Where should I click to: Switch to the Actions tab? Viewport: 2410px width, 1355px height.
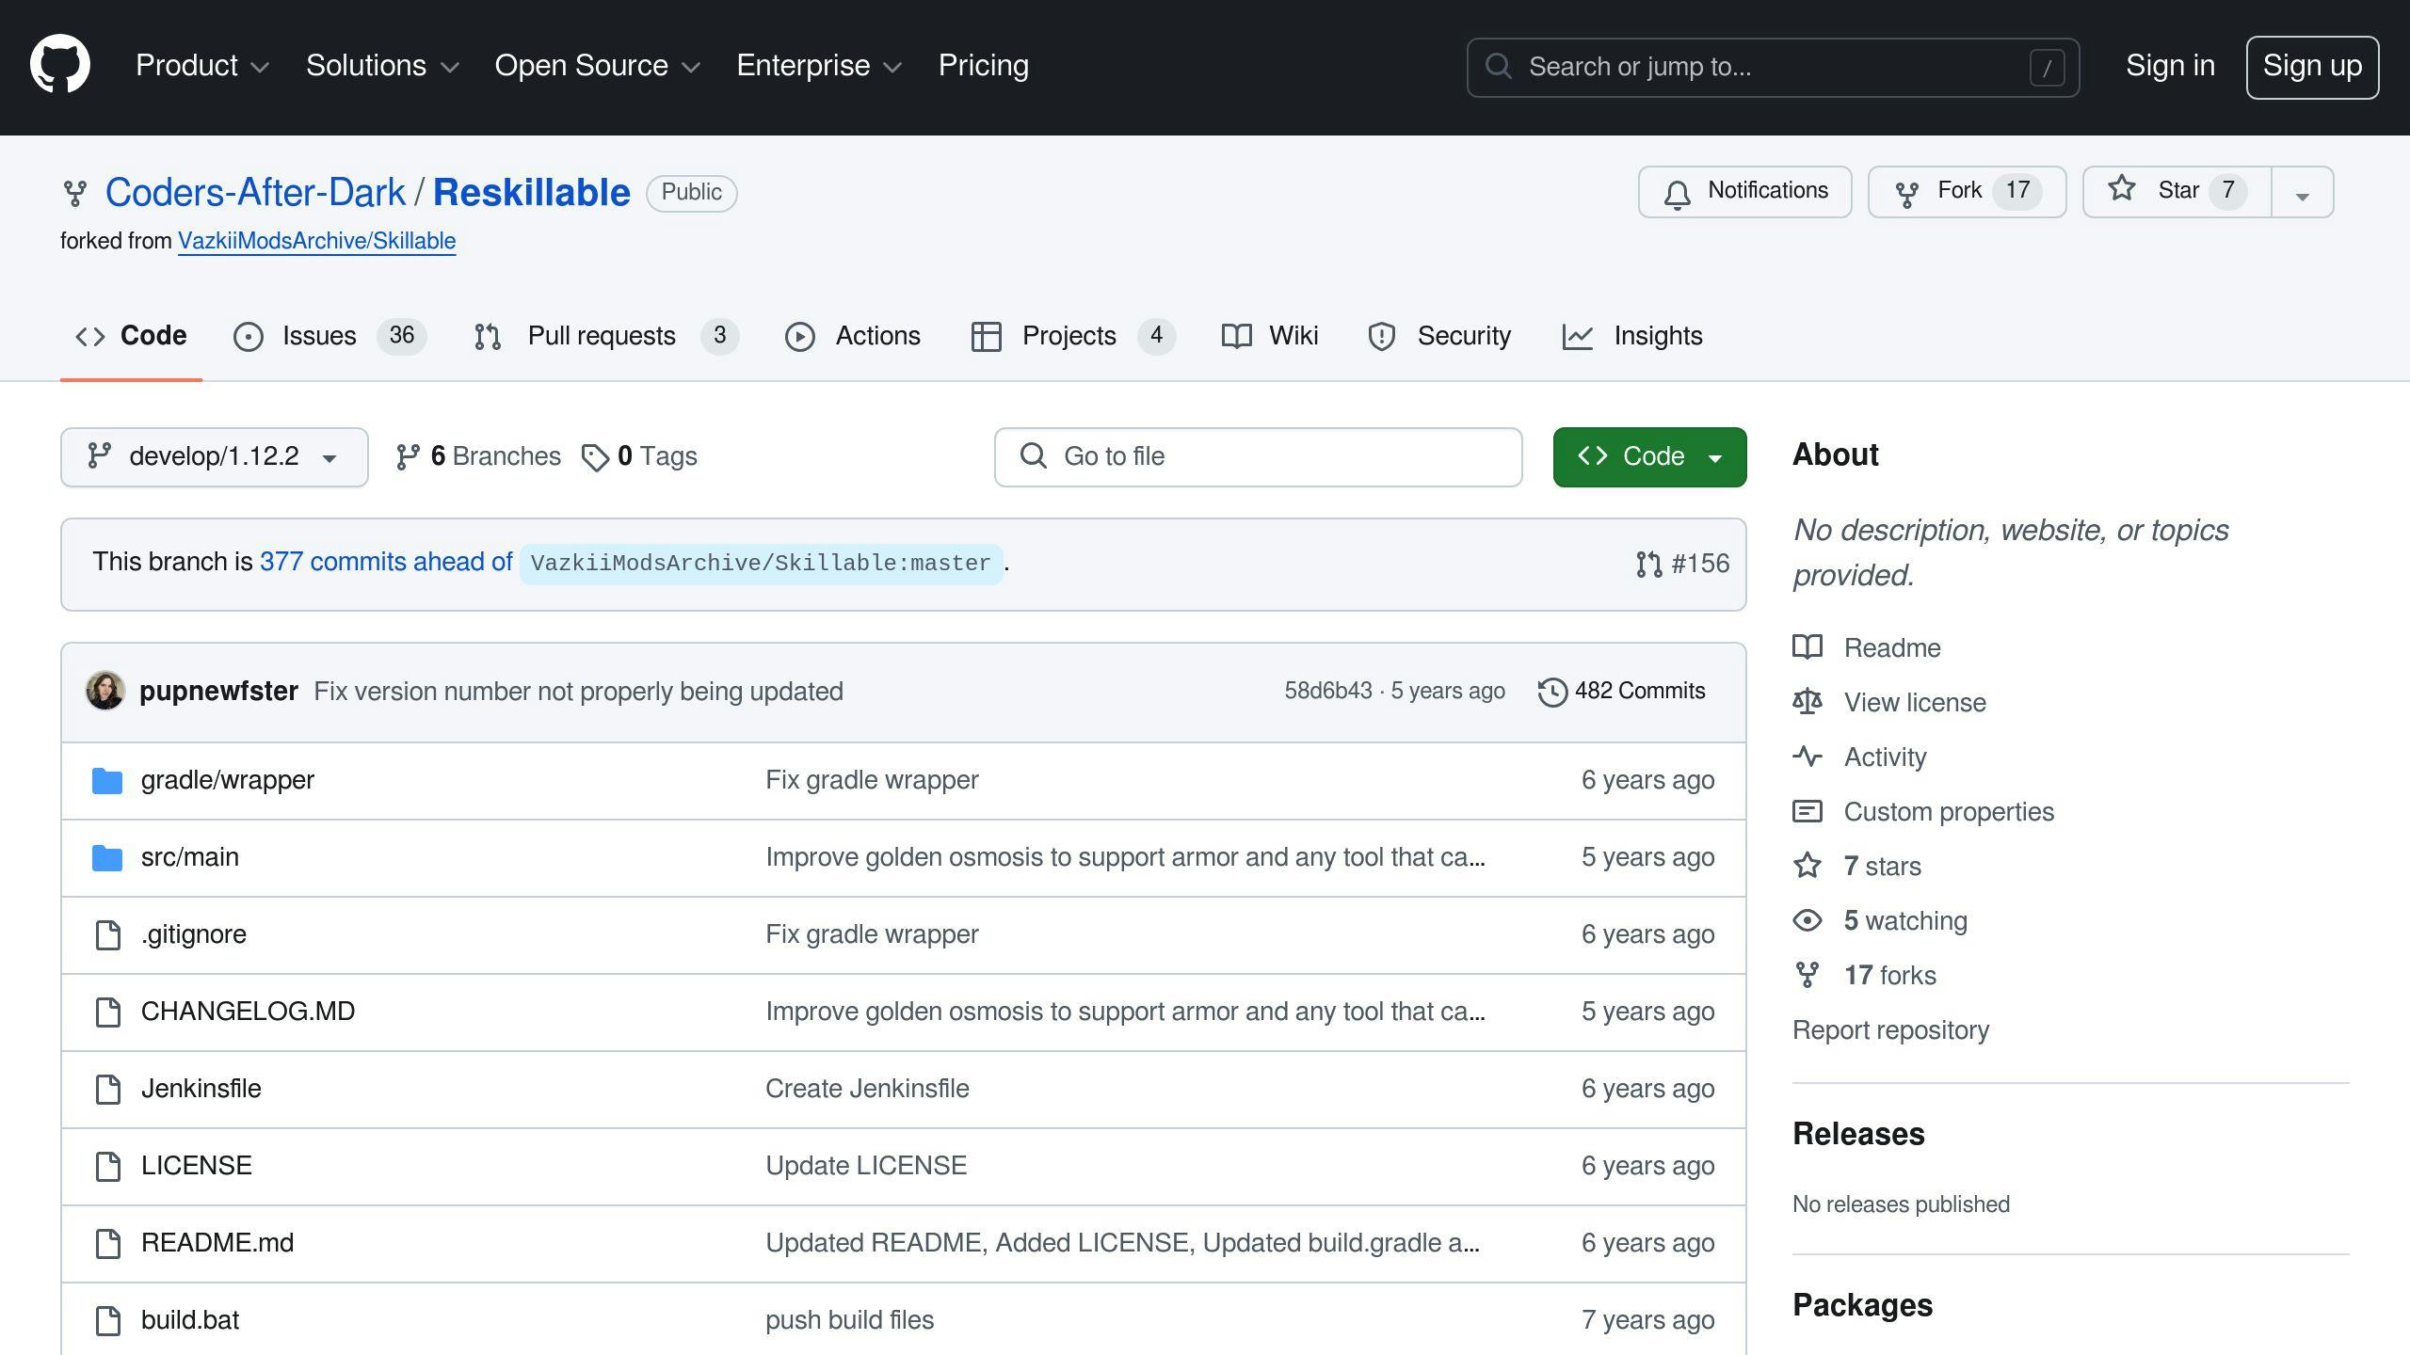tap(853, 336)
